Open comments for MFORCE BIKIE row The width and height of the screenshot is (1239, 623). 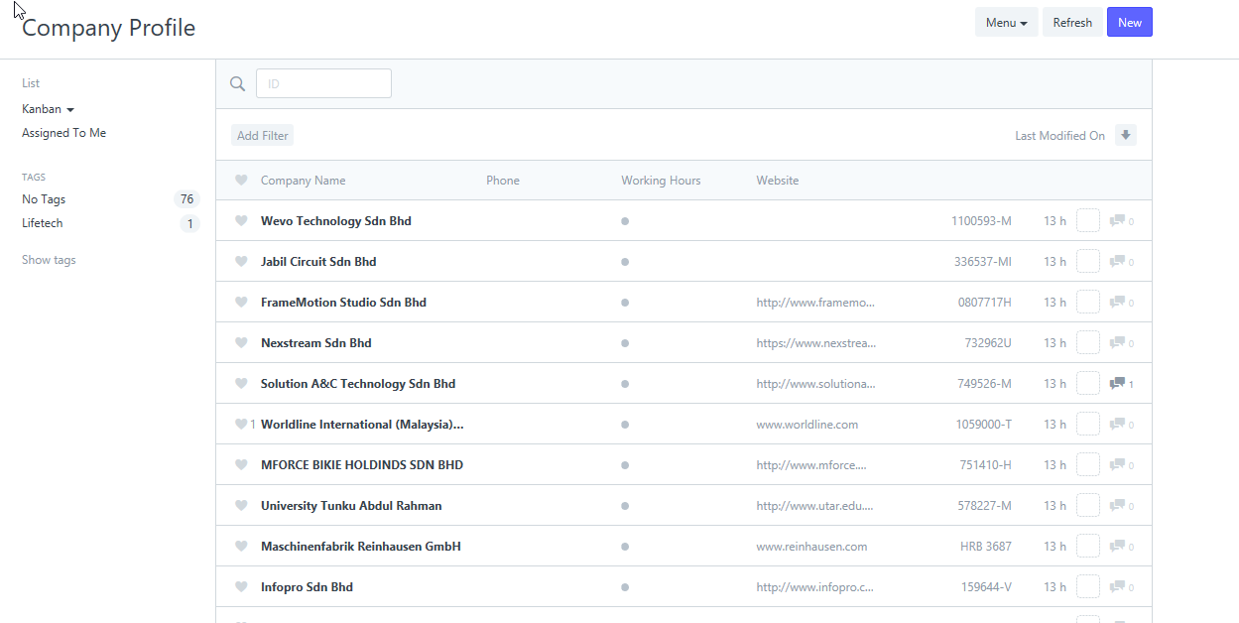point(1121,465)
